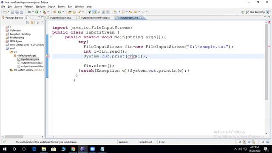Minimize the Package Explorer view
This screenshot has height=153, width=272.
[39, 17]
